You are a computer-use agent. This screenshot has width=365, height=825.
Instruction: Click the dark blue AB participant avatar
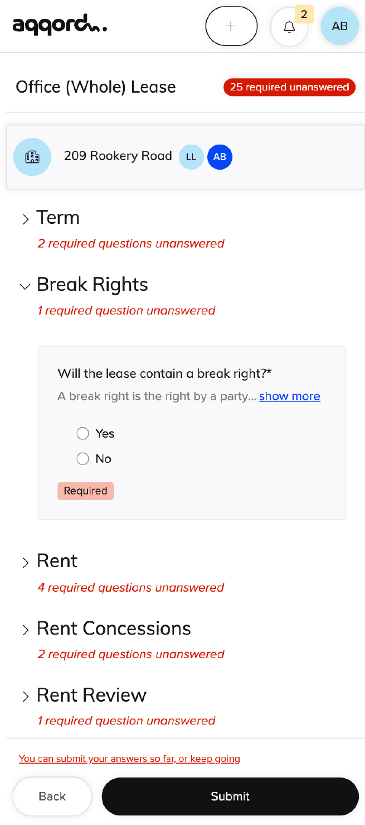point(220,157)
